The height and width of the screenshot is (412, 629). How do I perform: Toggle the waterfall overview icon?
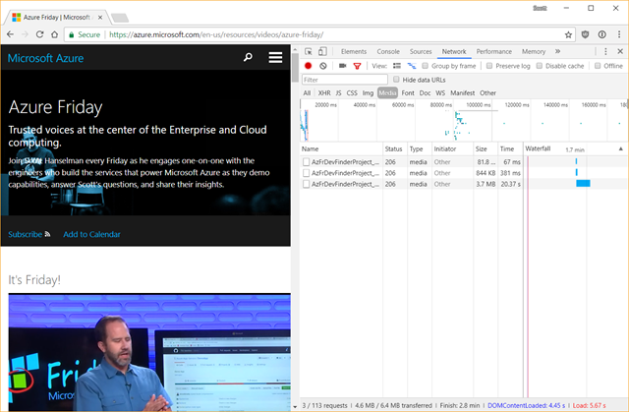[412, 66]
